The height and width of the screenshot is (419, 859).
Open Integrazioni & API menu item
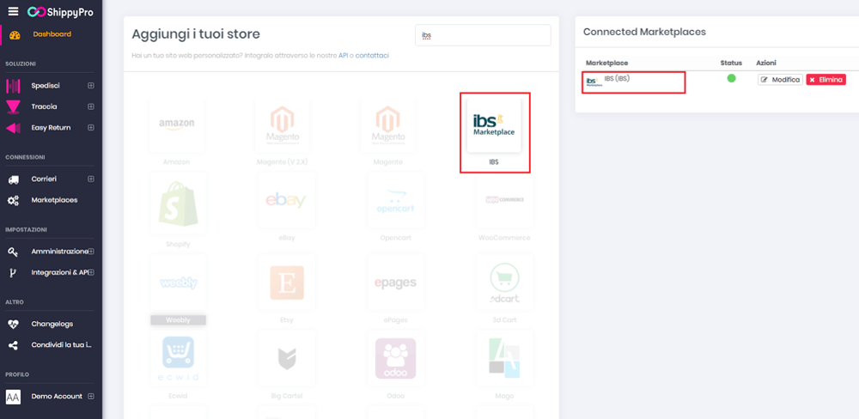[x=60, y=272]
